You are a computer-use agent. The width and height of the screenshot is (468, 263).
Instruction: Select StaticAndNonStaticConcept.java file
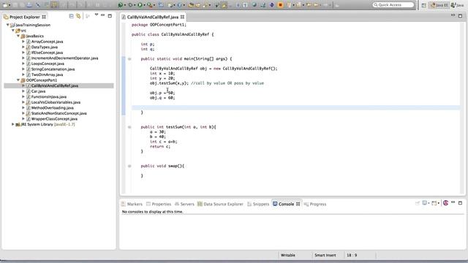pyautogui.click(x=58, y=113)
